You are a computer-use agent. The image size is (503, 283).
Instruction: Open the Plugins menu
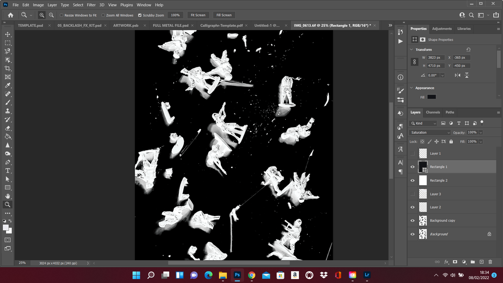click(x=126, y=5)
